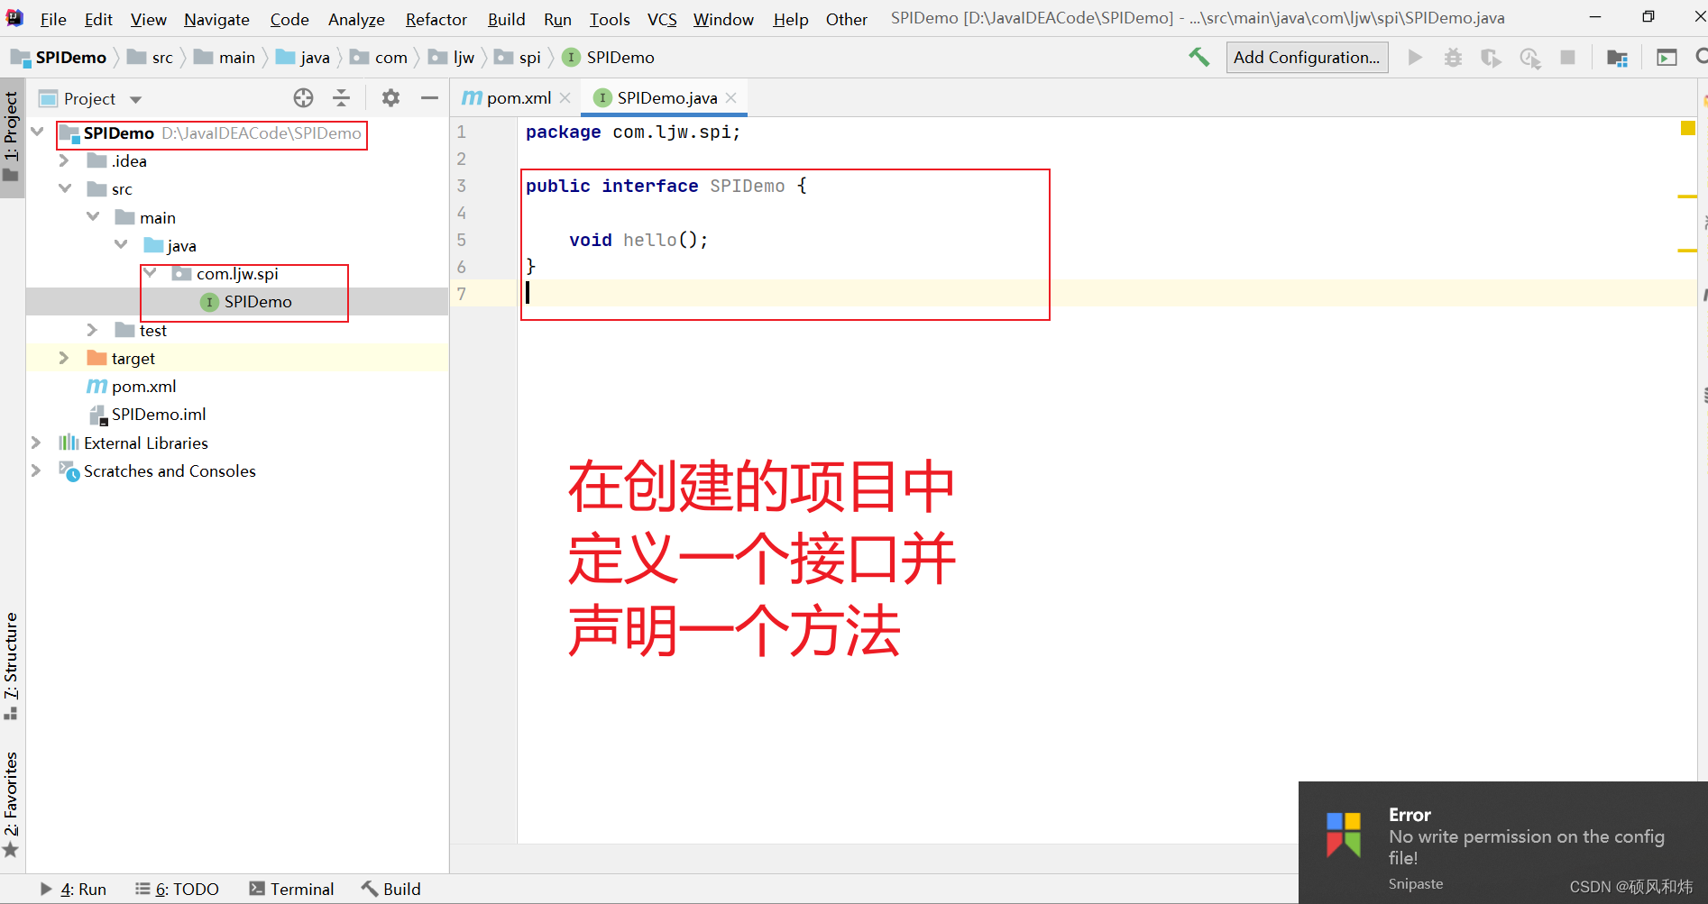1708x904 pixels.
Task: Click Add Configuration button
Action: coord(1307,57)
